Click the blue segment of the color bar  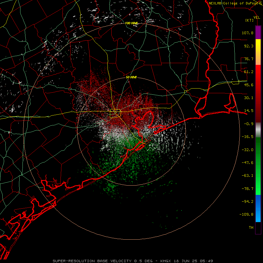(x=258, y=208)
